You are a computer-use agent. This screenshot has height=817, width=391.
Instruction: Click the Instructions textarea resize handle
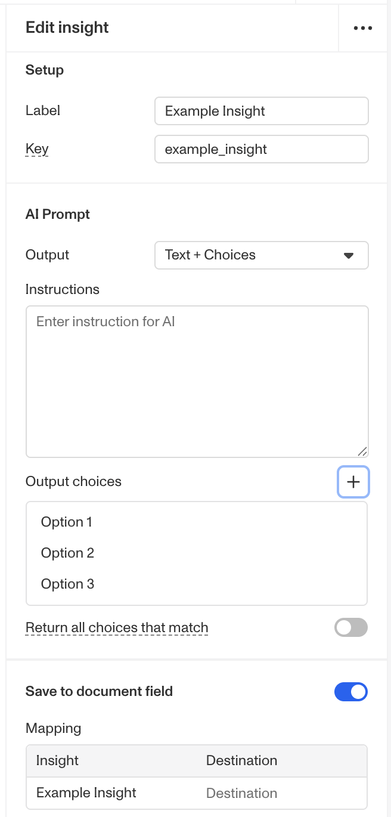click(362, 451)
